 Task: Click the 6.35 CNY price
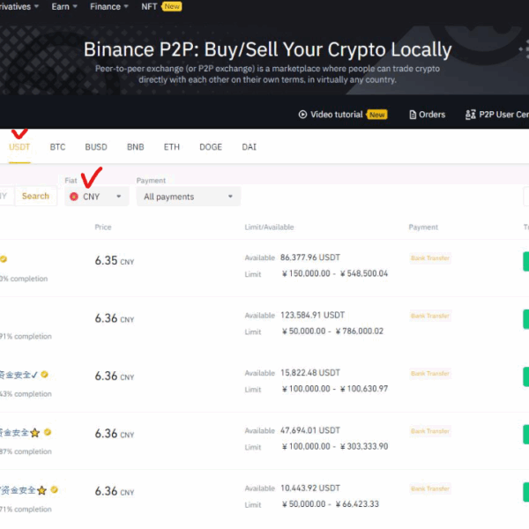tap(114, 260)
